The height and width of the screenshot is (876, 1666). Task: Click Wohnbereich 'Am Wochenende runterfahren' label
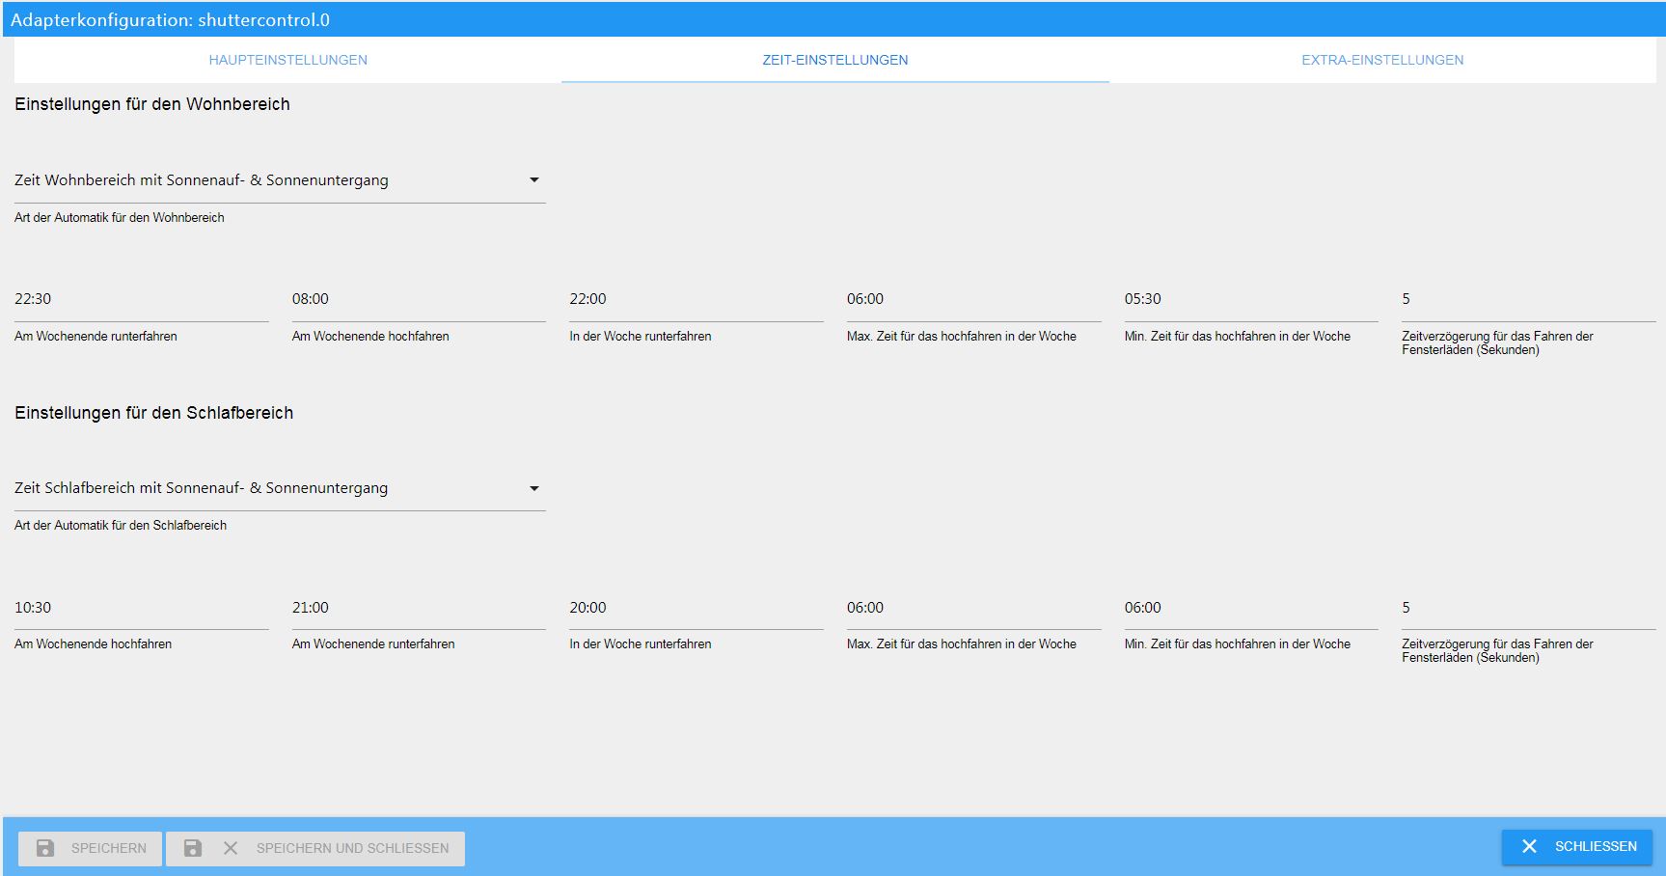(96, 337)
